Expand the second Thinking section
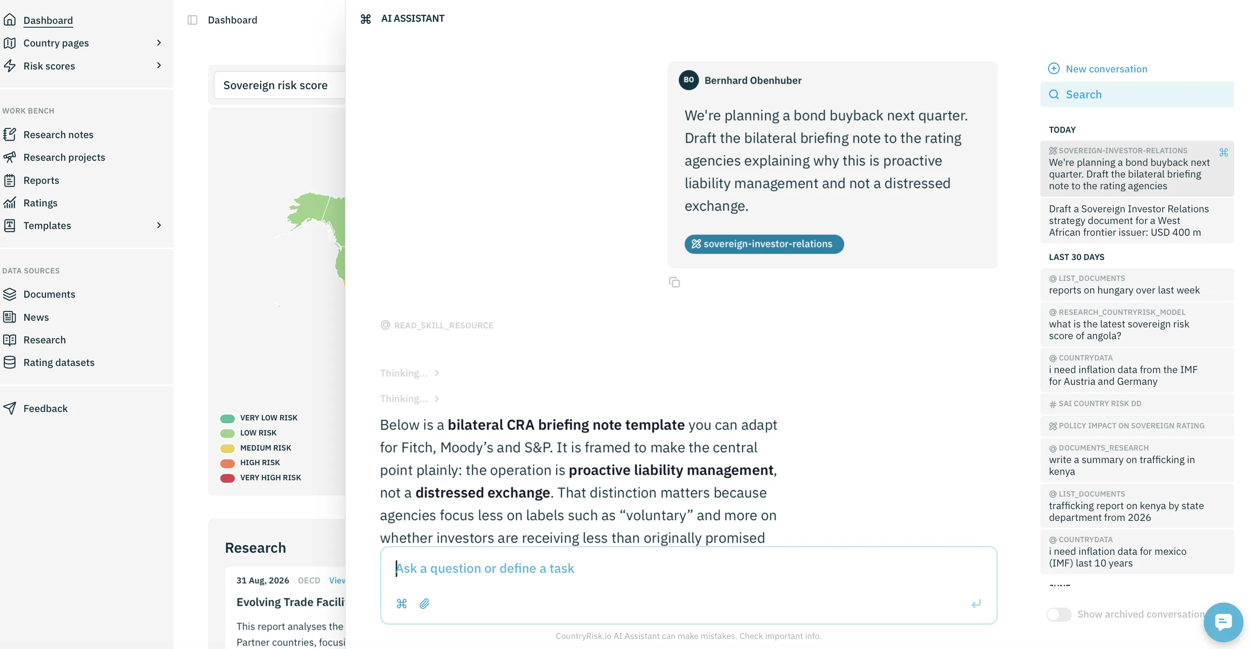1251x649 pixels. (x=410, y=399)
